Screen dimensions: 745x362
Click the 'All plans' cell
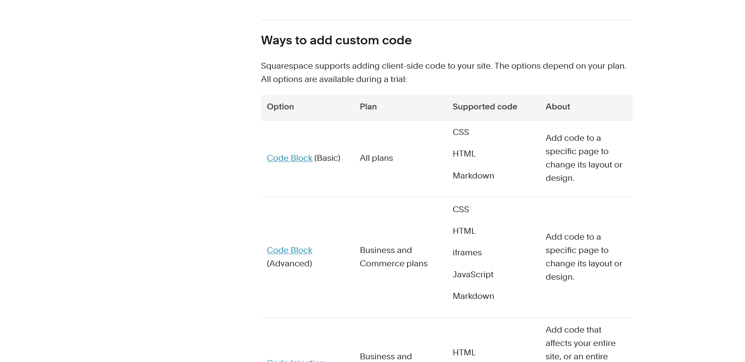[x=376, y=158]
